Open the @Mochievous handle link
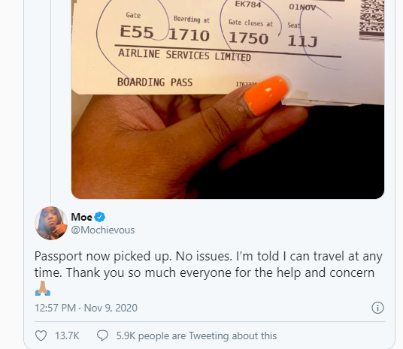This screenshot has width=403, height=349. (x=103, y=230)
